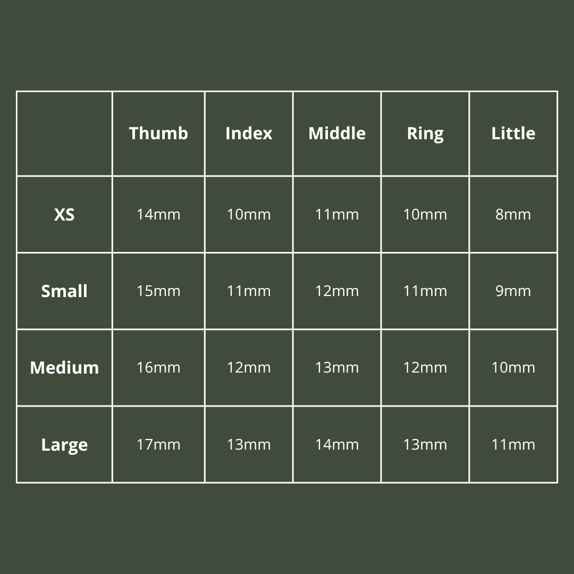Select the 14mm XS Thumb cell

click(x=158, y=214)
